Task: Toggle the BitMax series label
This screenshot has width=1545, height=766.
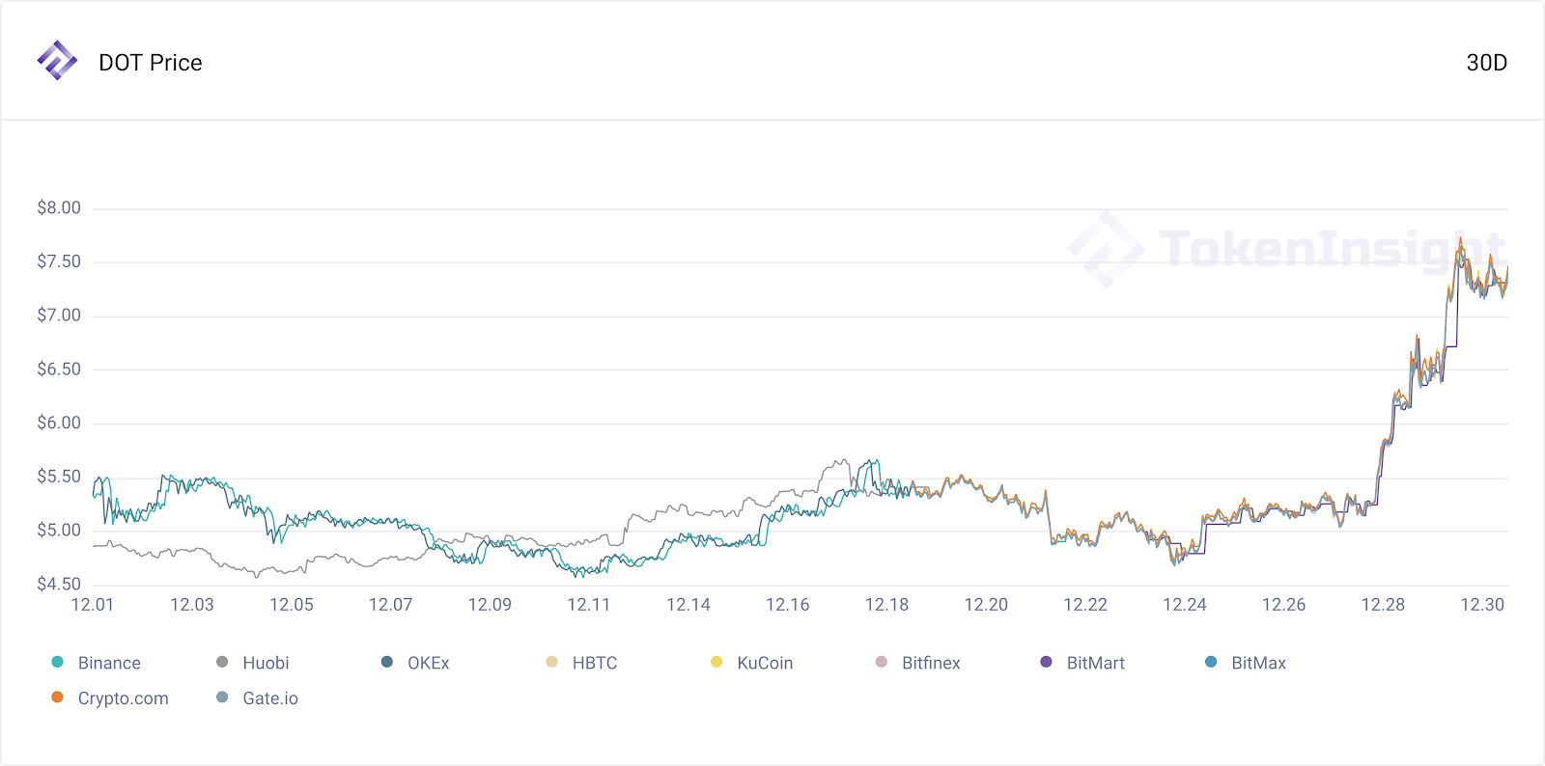Action: [x=1259, y=663]
